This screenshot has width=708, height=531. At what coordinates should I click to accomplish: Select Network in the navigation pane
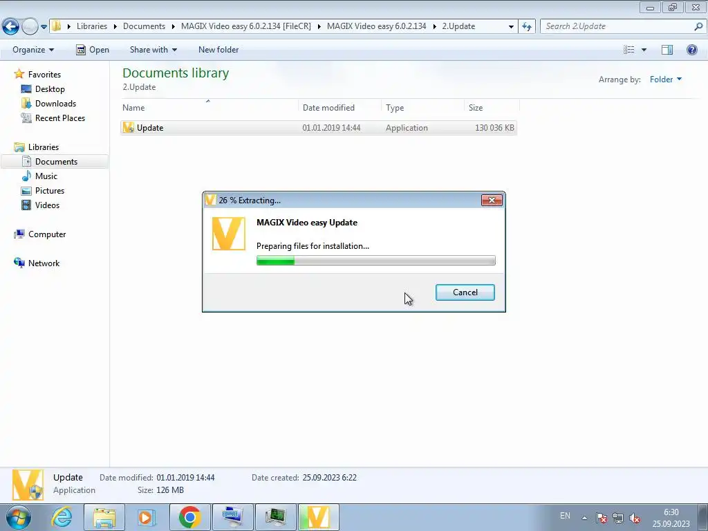tap(44, 263)
